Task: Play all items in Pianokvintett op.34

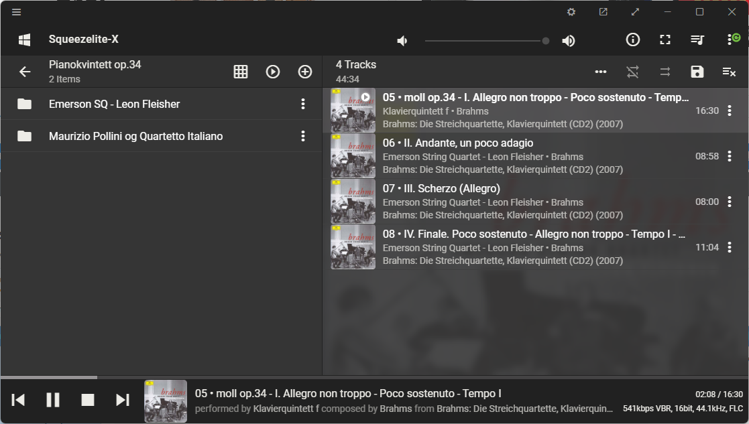Action: coord(273,72)
